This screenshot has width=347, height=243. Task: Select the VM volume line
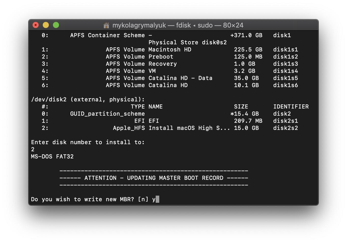click(x=132, y=71)
